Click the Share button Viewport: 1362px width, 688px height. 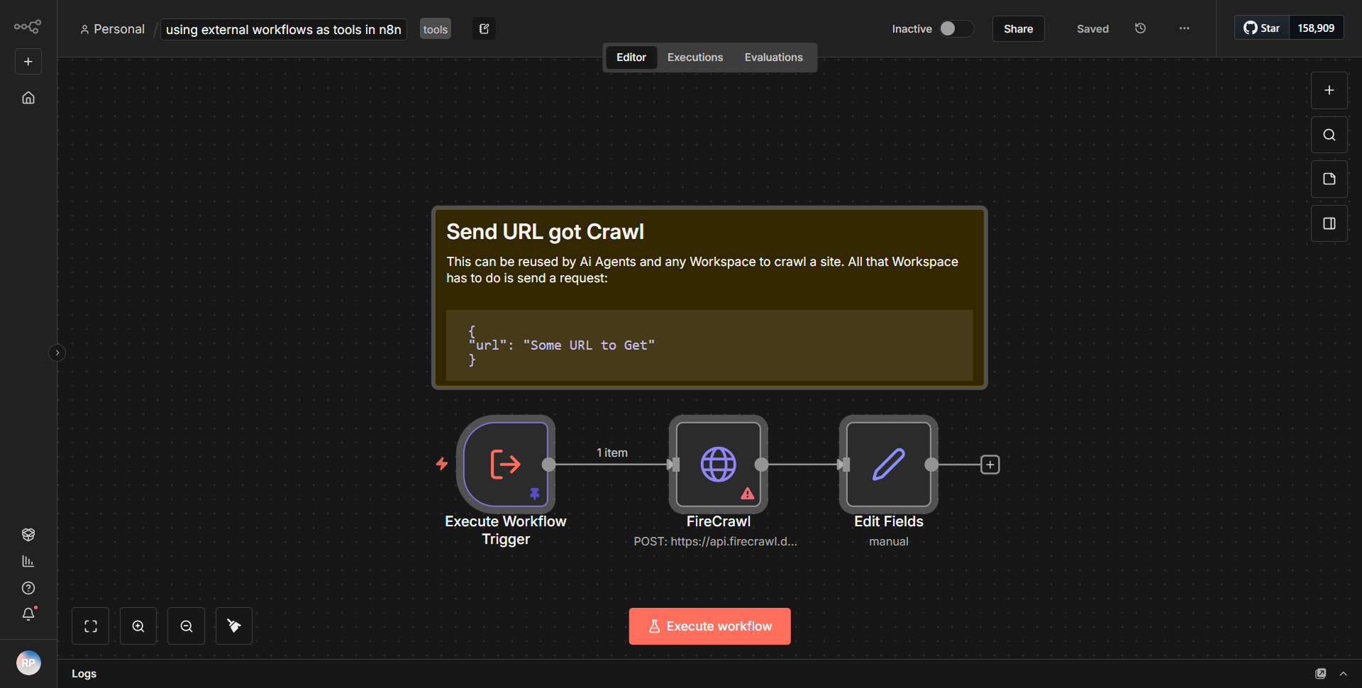click(1018, 28)
